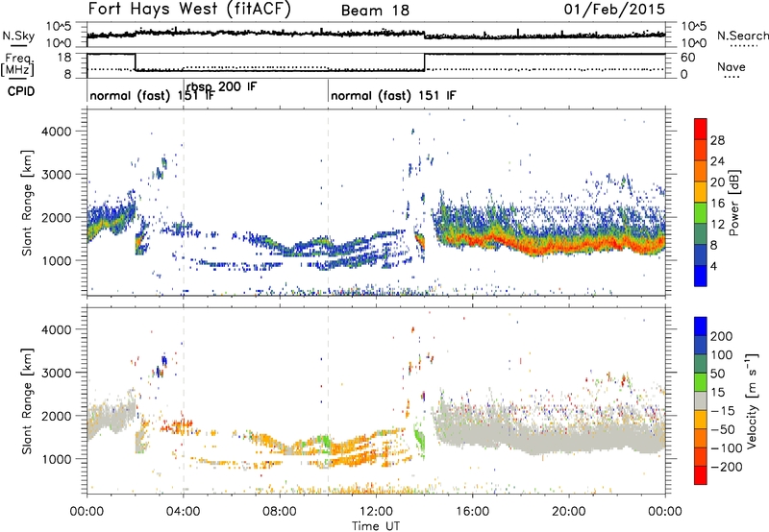Click the red top of the Power color bar
The image size is (769, 532).
701,129
